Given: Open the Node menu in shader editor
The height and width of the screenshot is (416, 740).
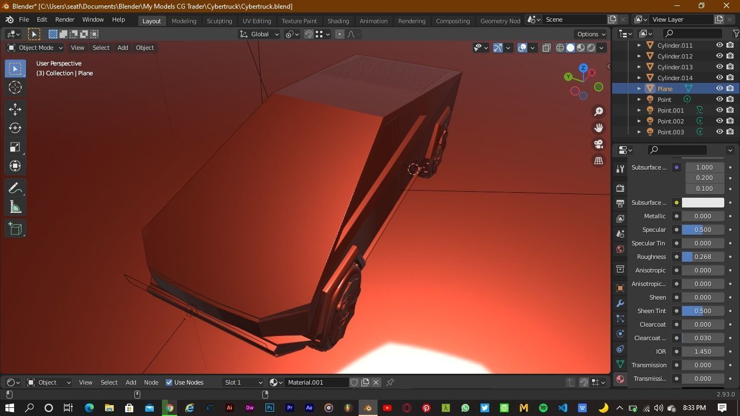Looking at the screenshot, I should pyautogui.click(x=151, y=382).
